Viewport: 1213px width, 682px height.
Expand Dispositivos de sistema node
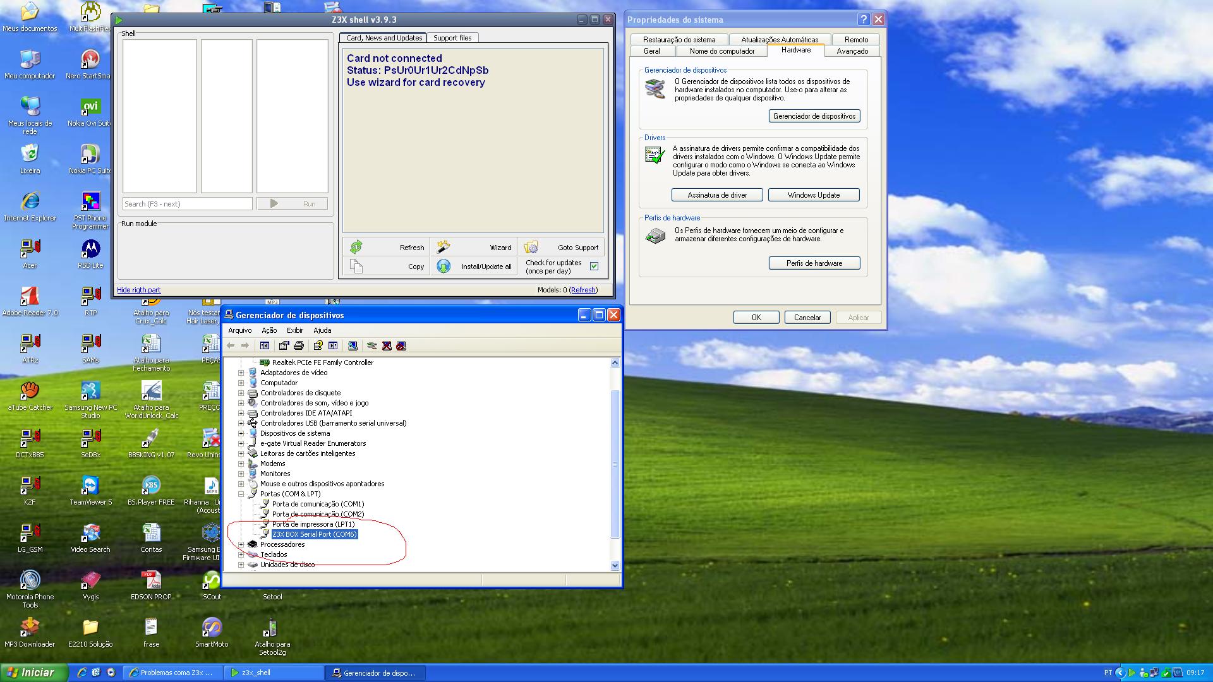click(241, 433)
